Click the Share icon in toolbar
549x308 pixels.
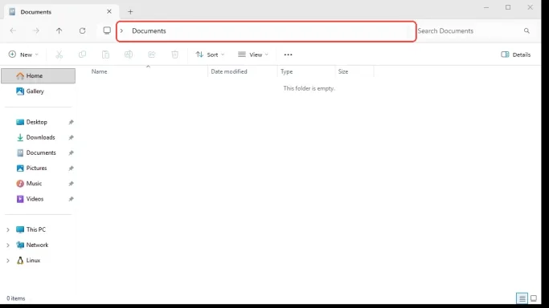tap(152, 55)
